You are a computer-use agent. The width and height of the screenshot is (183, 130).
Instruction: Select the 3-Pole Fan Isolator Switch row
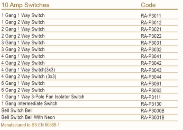click(90, 97)
